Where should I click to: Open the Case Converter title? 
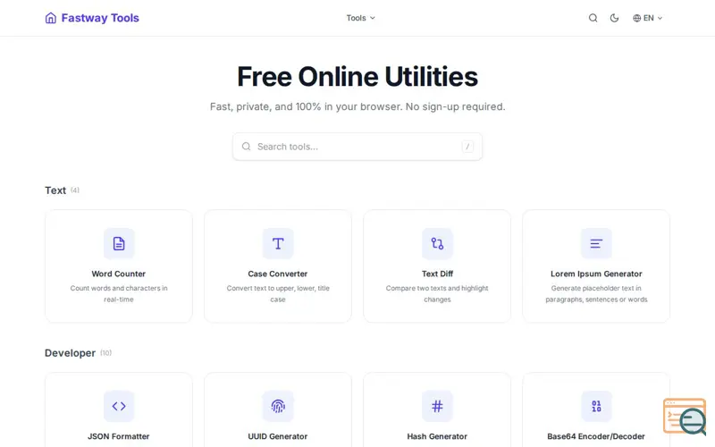[278, 274]
